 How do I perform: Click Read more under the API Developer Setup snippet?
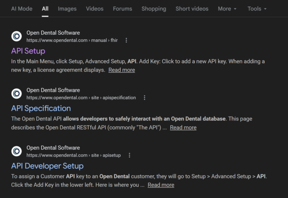pos(161,185)
